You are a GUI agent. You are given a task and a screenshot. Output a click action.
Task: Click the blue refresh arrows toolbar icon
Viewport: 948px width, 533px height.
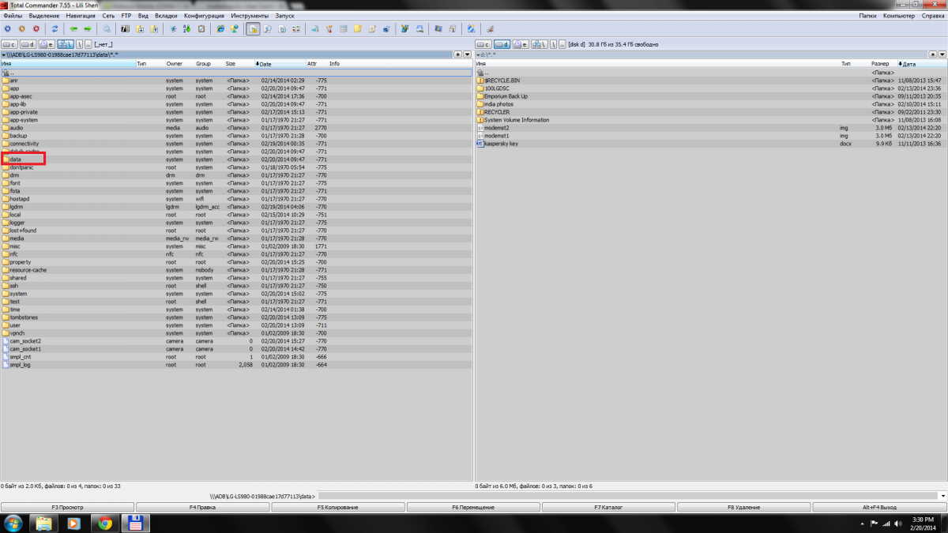[55, 29]
